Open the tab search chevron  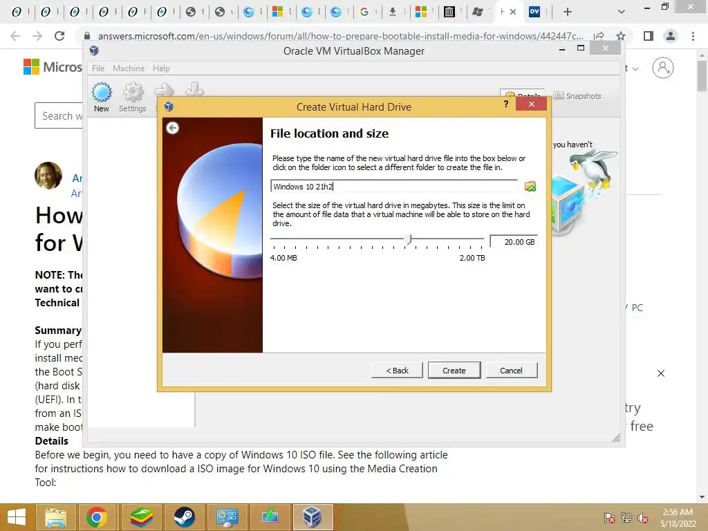[622, 12]
